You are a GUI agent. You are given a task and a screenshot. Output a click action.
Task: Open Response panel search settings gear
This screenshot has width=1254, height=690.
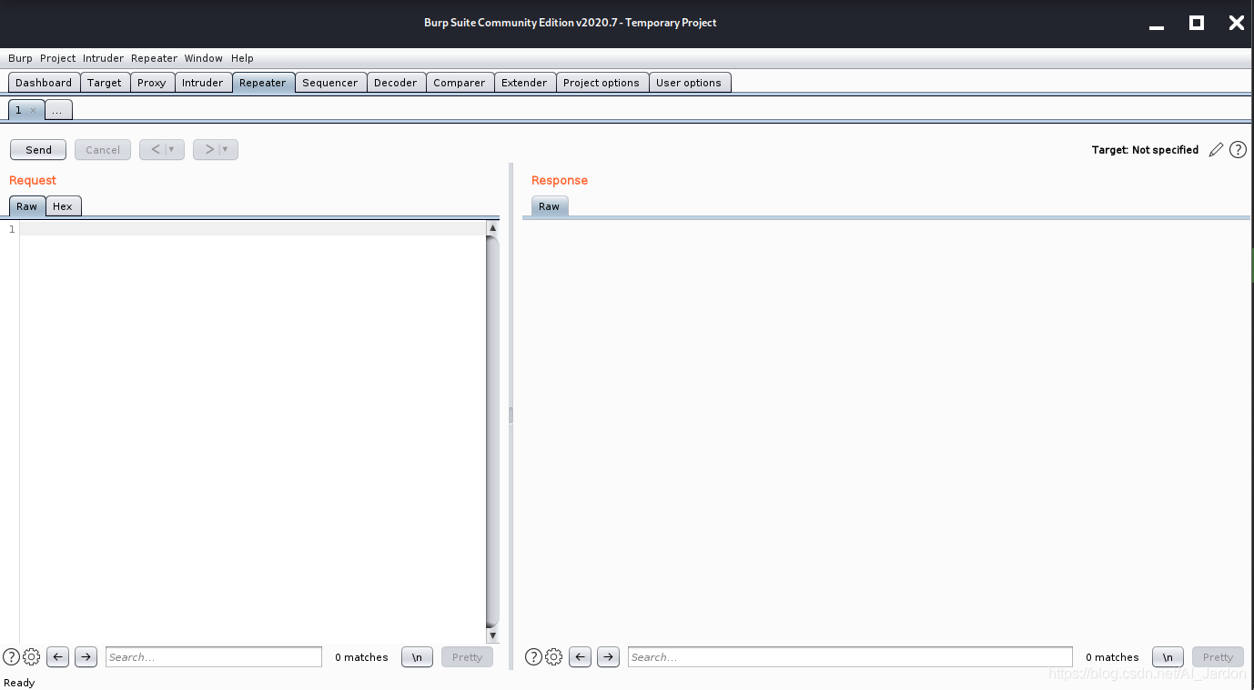click(x=553, y=656)
